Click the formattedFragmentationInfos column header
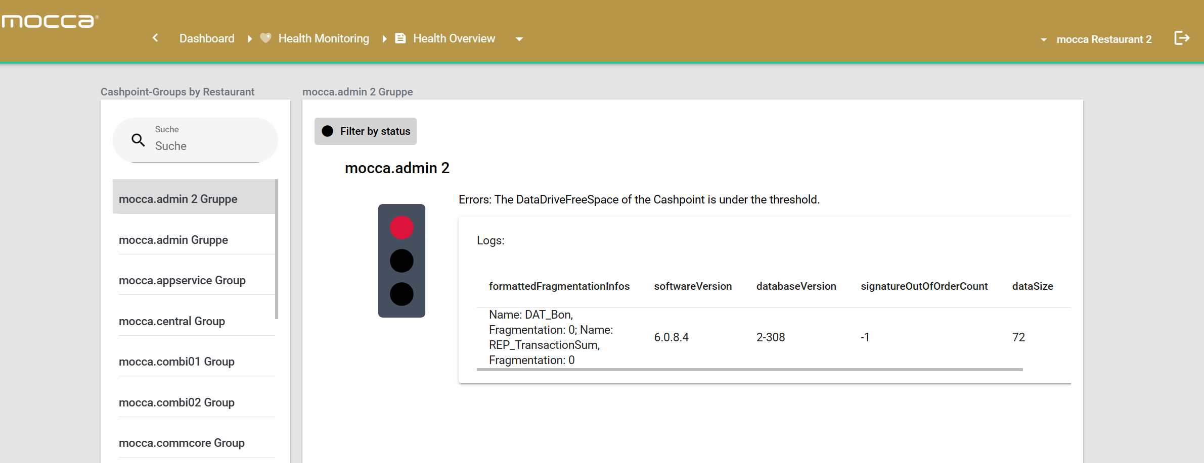The width and height of the screenshot is (1204, 463). point(559,286)
